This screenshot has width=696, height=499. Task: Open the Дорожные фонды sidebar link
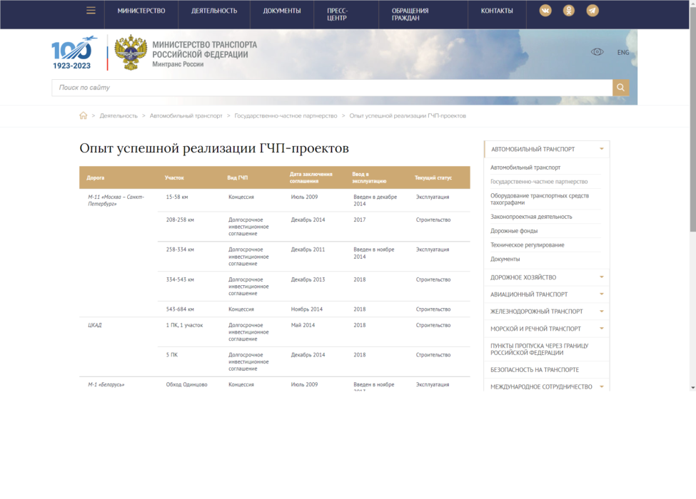tap(514, 231)
